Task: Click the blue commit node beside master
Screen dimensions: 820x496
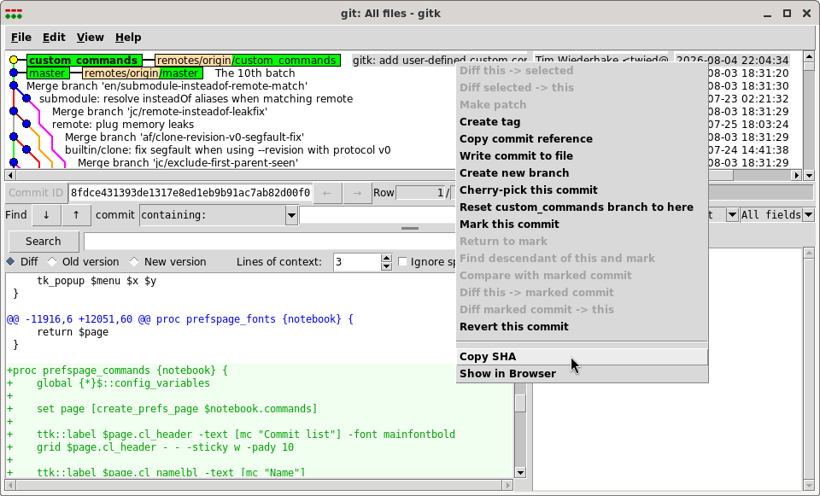Action: click(x=14, y=73)
